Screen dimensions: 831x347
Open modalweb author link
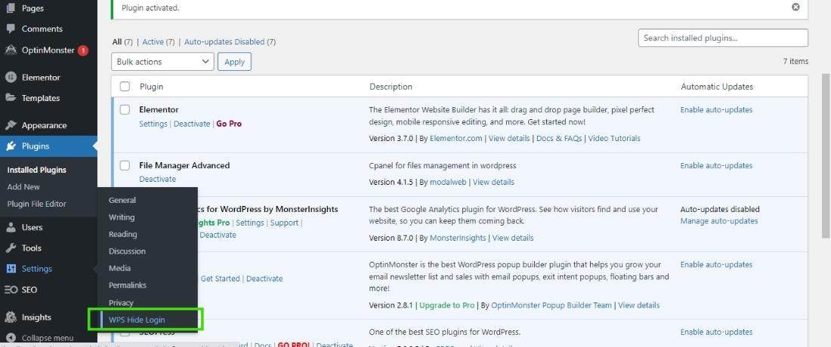(x=448, y=182)
